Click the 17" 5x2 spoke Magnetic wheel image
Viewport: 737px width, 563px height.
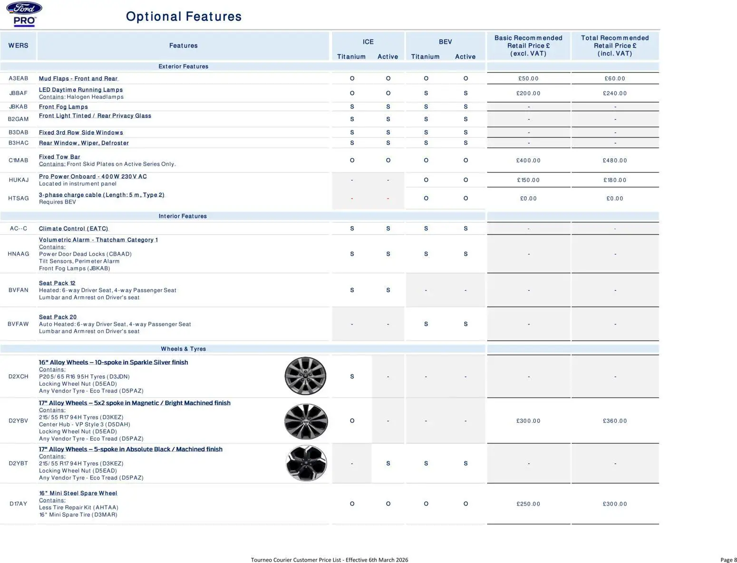coord(306,421)
